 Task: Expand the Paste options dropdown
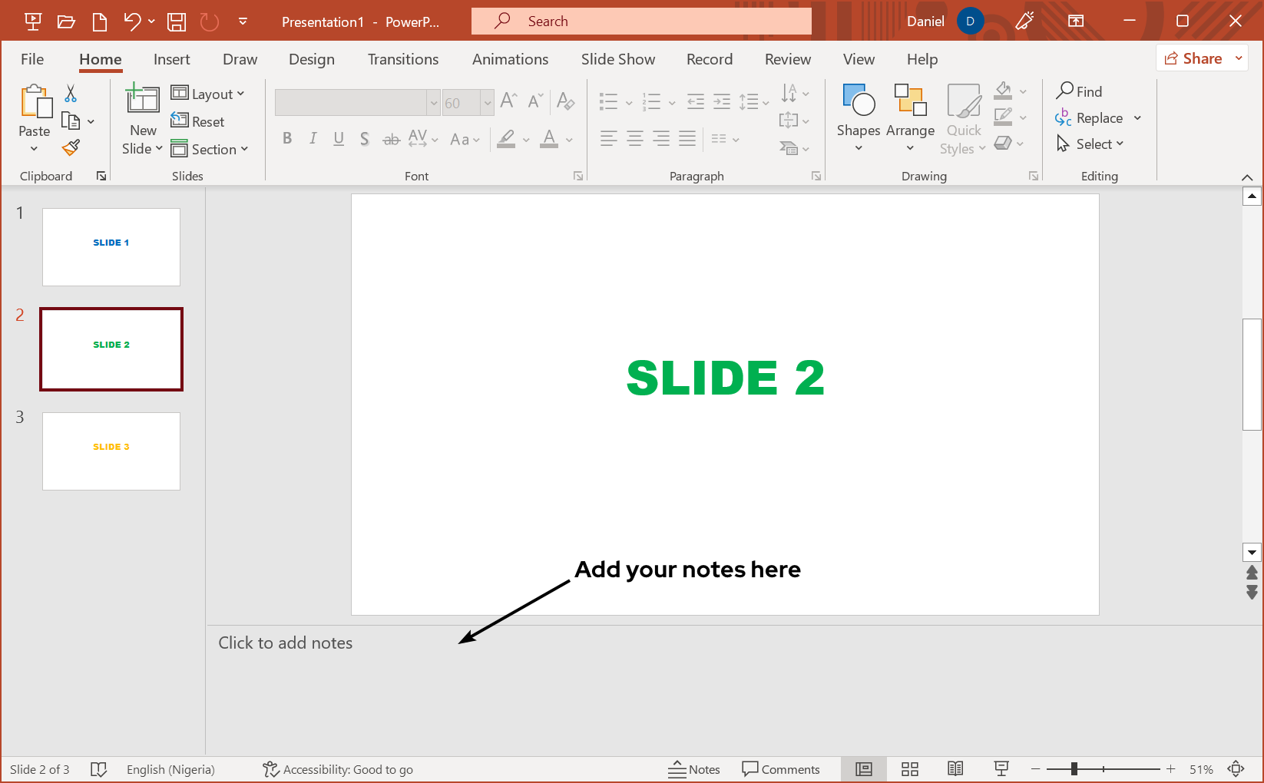click(34, 148)
